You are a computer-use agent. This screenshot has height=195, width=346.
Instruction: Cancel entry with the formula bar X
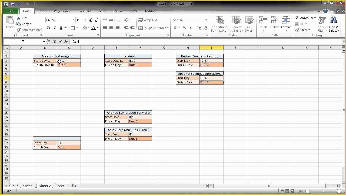pyautogui.click(x=55, y=41)
